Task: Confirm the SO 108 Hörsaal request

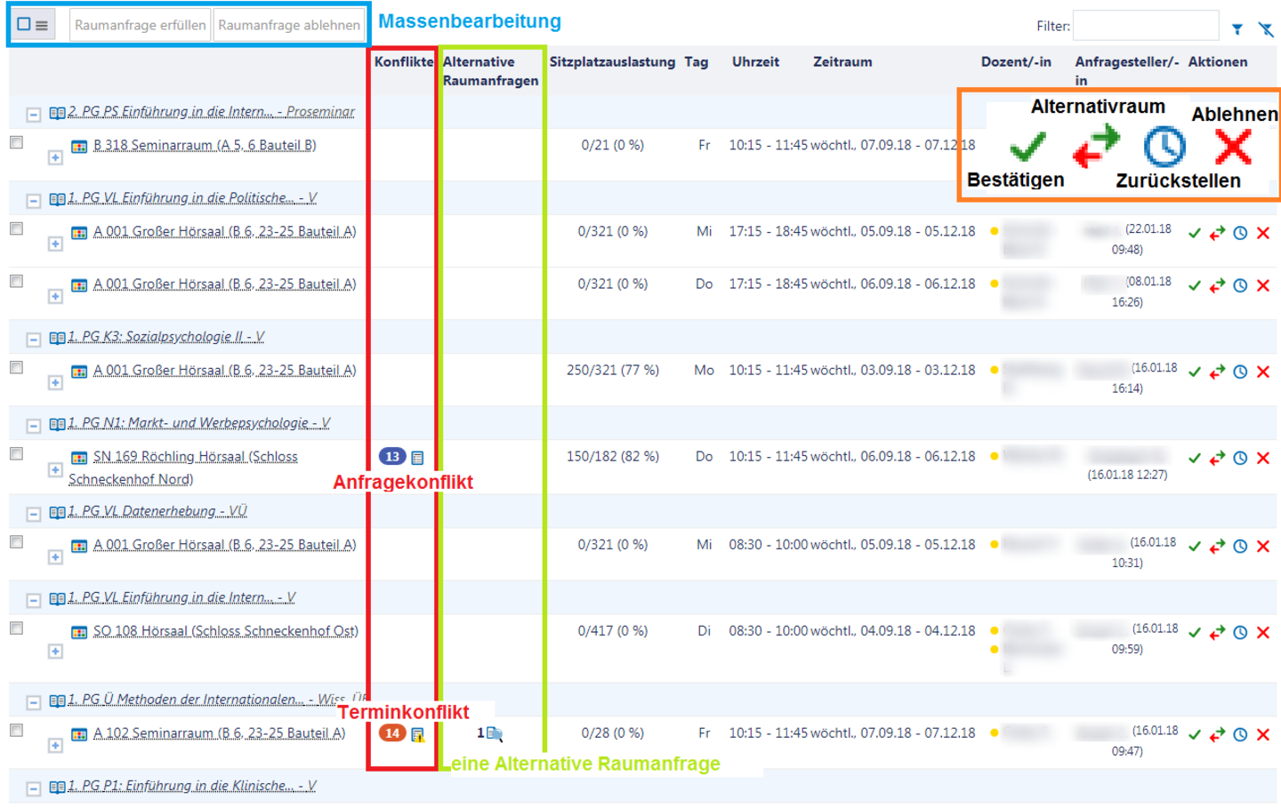Action: pos(1195,632)
